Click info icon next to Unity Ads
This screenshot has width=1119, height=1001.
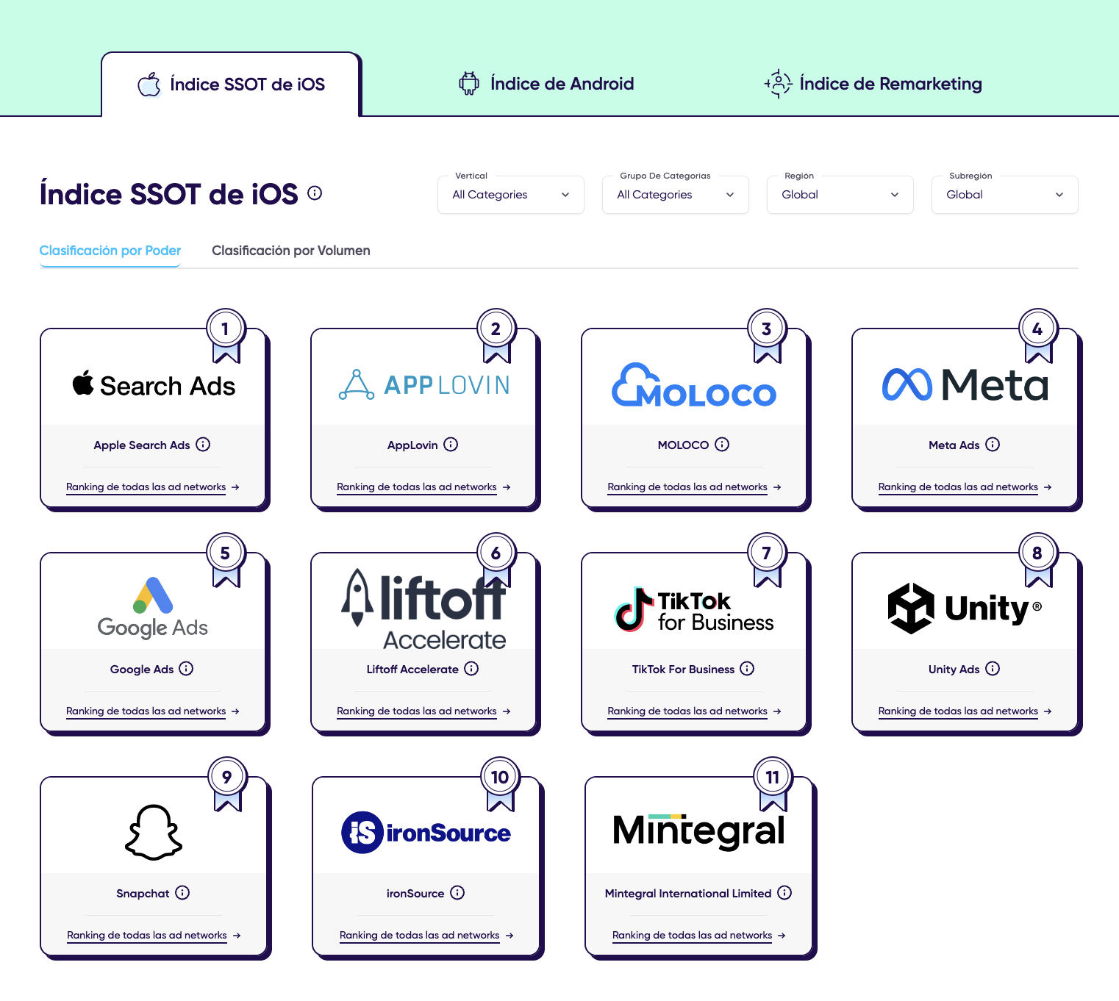tap(993, 669)
